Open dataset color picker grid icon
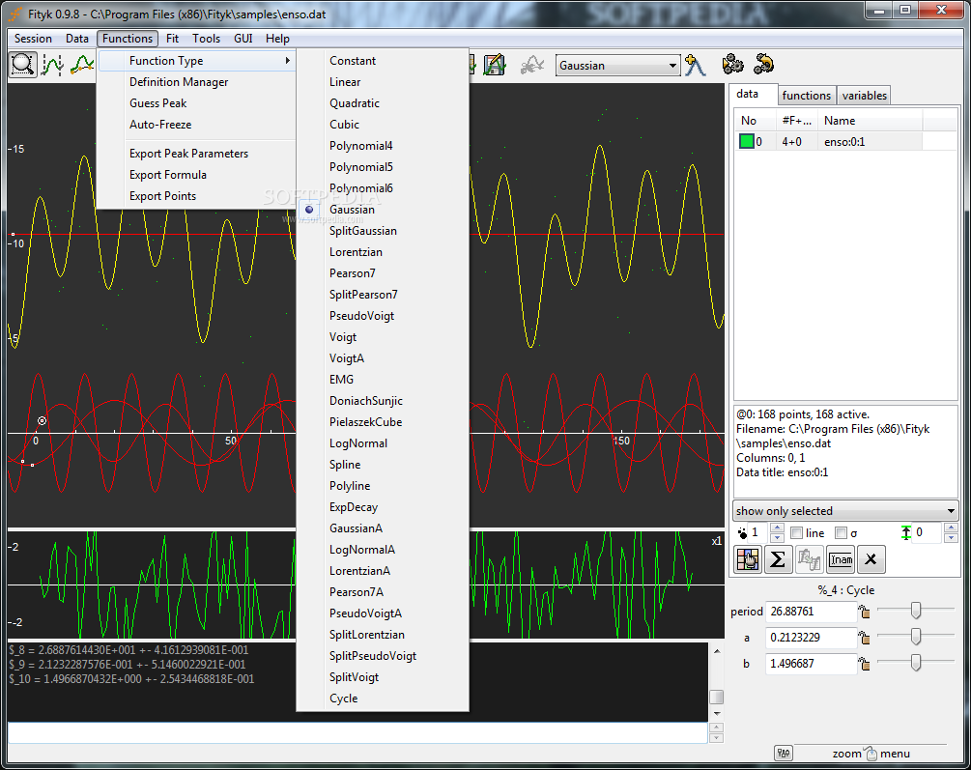Viewport: 971px width, 770px height. (748, 559)
